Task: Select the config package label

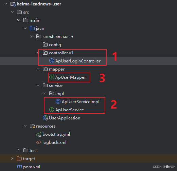Action: (55, 45)
